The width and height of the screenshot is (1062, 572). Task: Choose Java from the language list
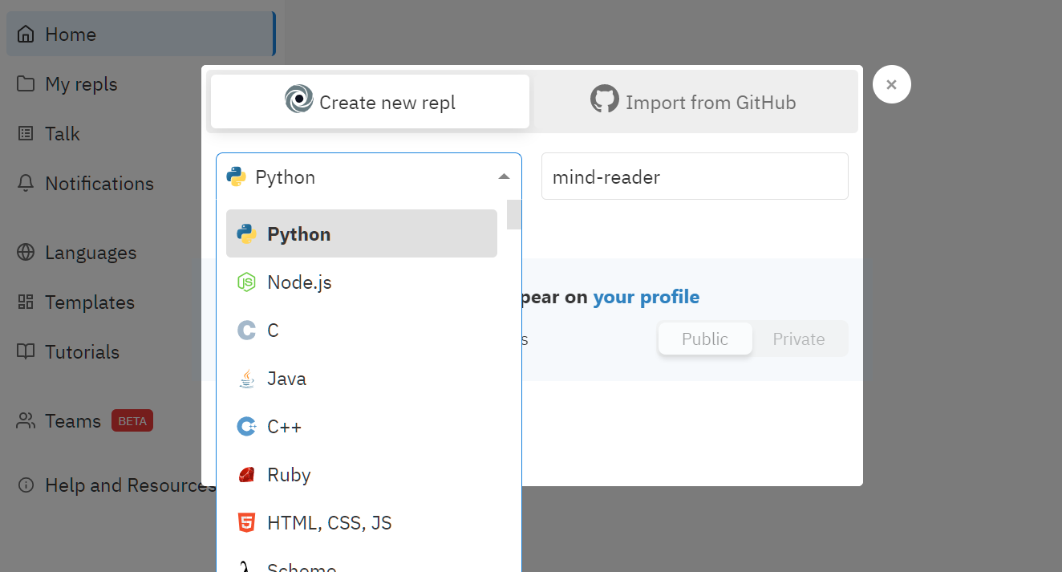point(362,378)
